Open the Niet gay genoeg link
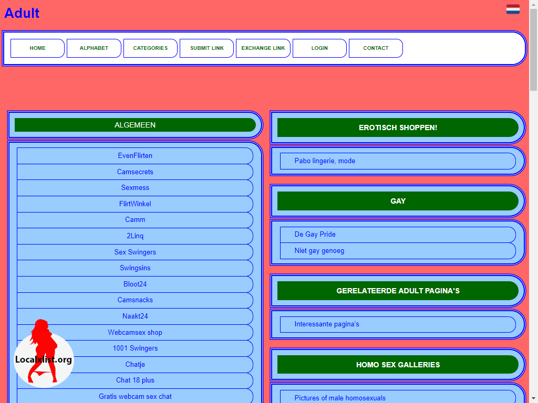Screen dimensions: 538x403 [398, 251]
